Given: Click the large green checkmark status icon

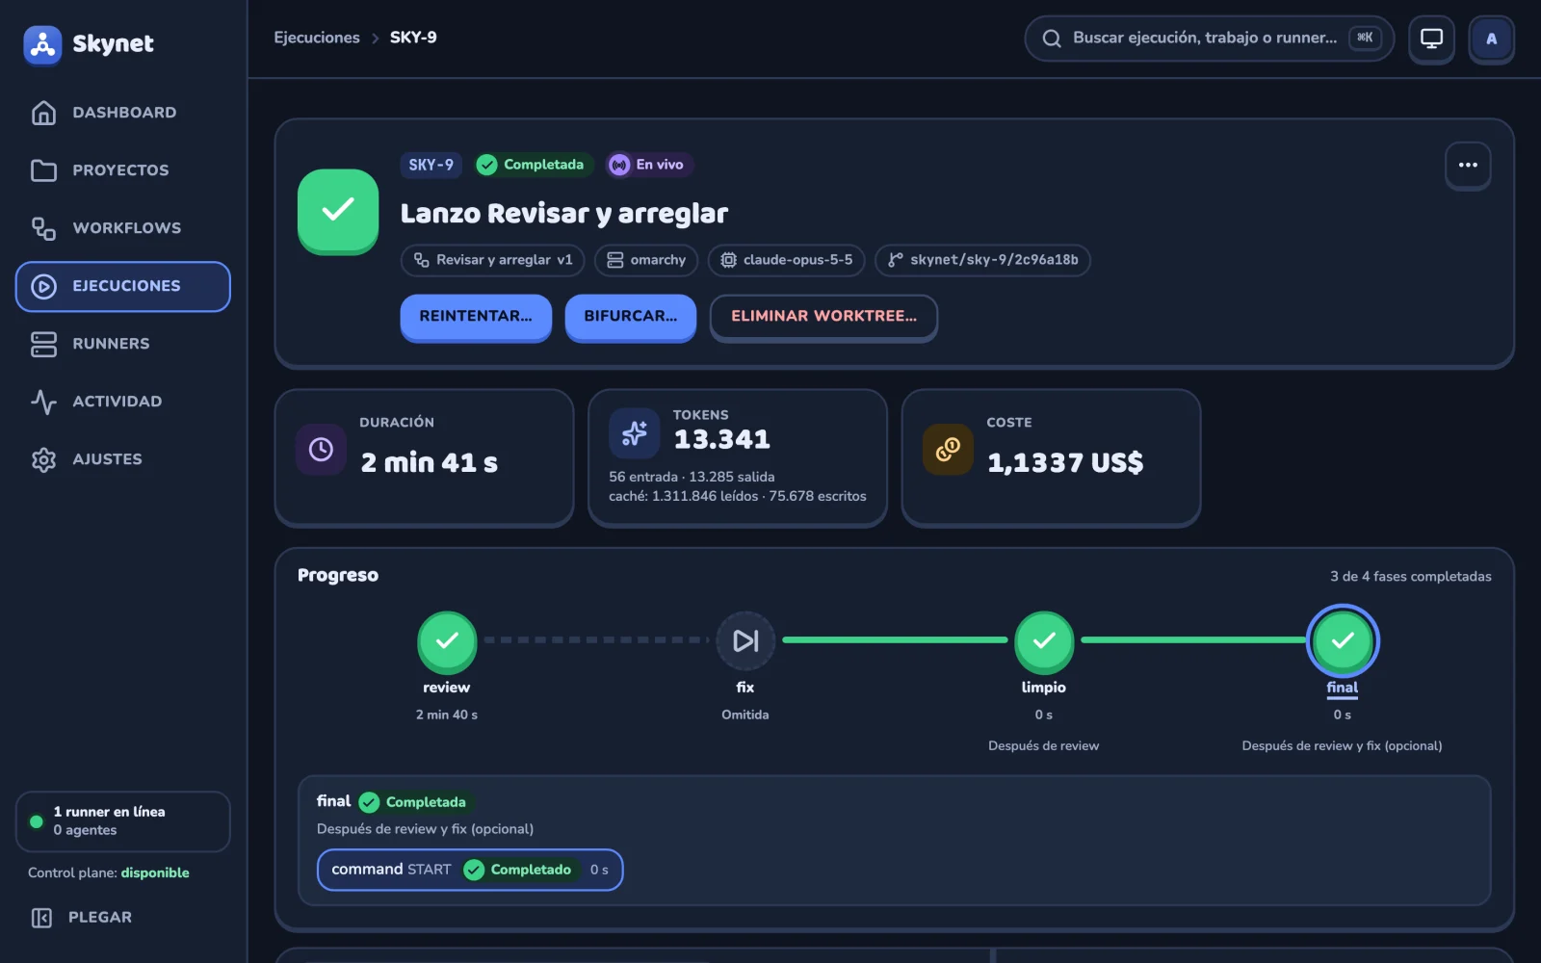Looking at the screenshot, I should (x=338, y=210).
